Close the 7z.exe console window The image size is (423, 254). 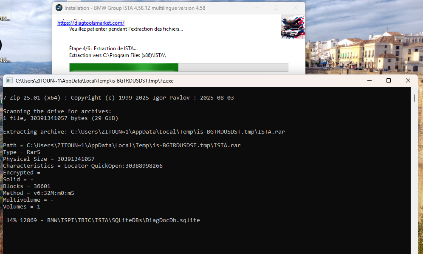click(x=408, y=80)
